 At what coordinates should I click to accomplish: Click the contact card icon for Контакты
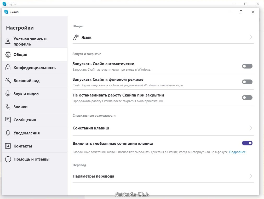pyautogui.click(x=8, y=146)
